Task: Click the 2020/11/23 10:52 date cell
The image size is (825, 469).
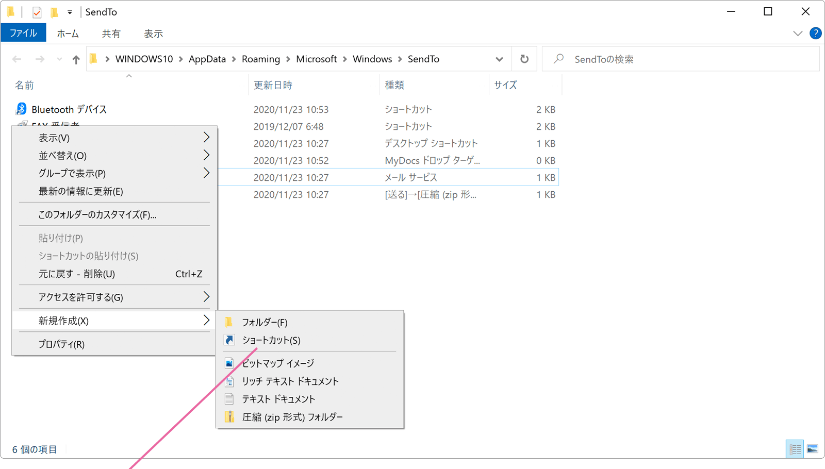Action: point(291,160)
